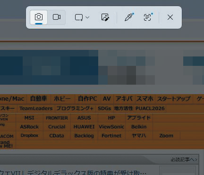
Task: Follow the 地方活性 link
Action: point(124,108)
